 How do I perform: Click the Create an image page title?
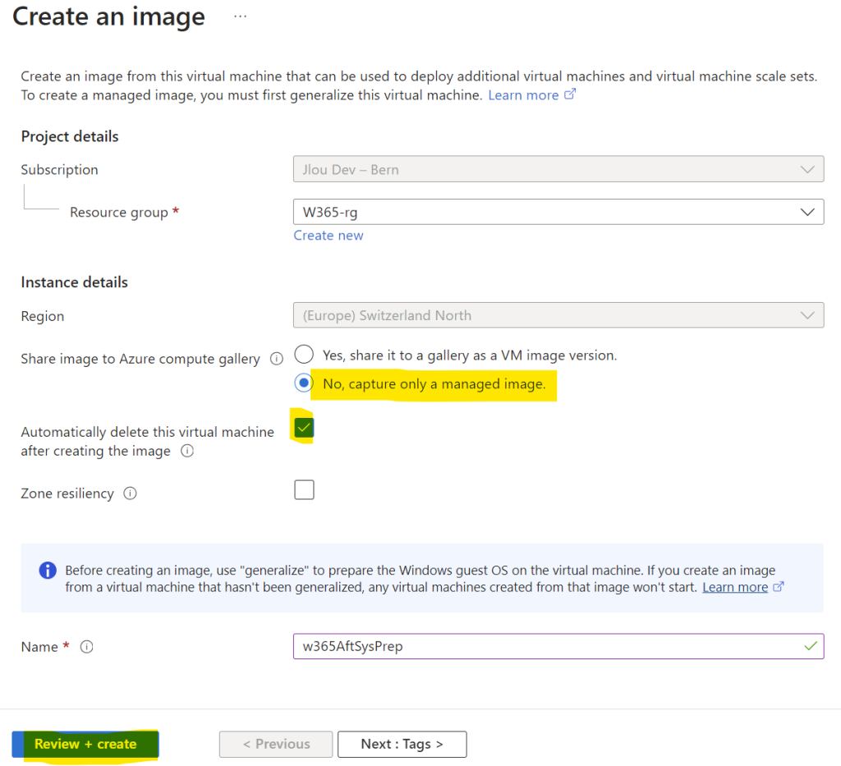[x=109, y=16]
